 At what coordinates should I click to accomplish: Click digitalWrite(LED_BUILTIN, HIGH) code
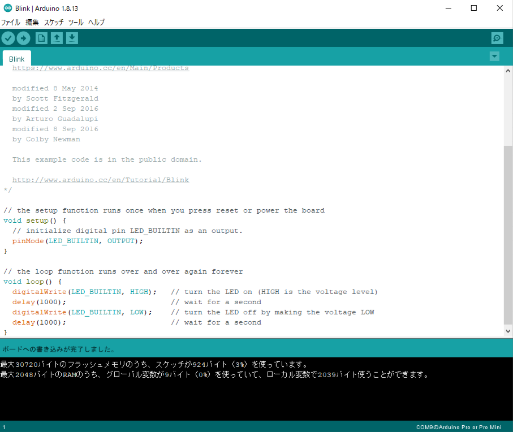84,292
